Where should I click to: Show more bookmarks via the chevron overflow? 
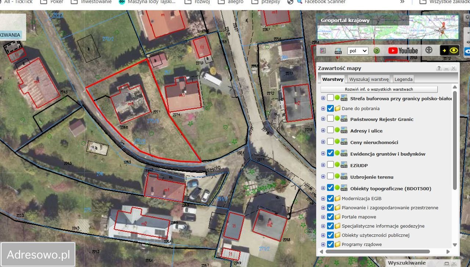coord(402,2)
